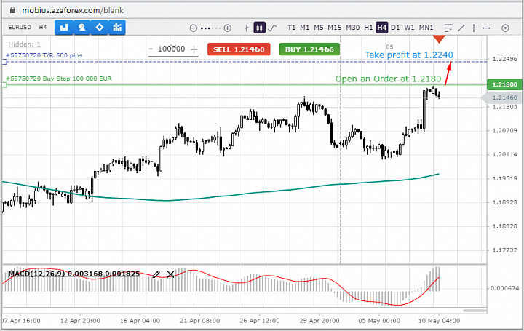524x331 pixels.
Task: Adjust the chart zoom level dots
Action: point(210,28)
